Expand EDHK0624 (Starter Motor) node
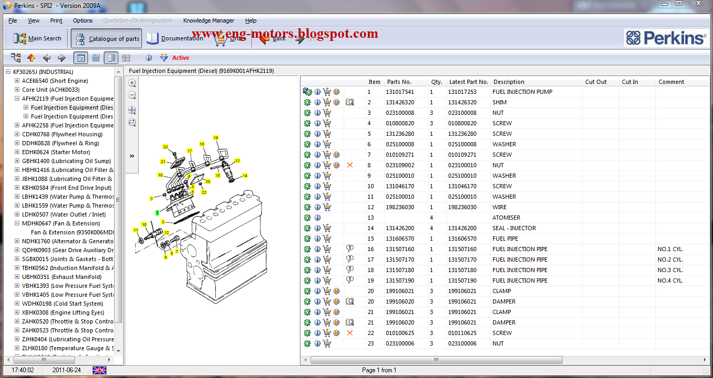Viewport: 713px width, 378px height. point(17,152)
